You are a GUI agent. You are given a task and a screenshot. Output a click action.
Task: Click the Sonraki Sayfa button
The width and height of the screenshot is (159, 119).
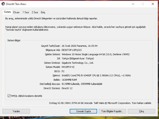(x=83, y=111)
